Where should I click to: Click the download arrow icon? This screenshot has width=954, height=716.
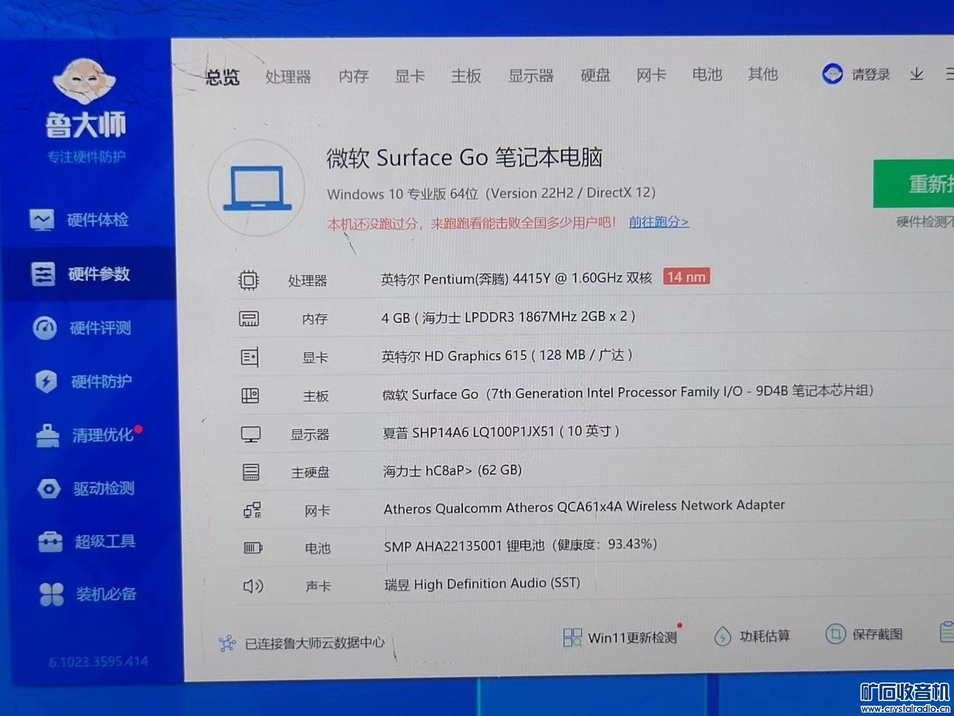click(916, 74)
